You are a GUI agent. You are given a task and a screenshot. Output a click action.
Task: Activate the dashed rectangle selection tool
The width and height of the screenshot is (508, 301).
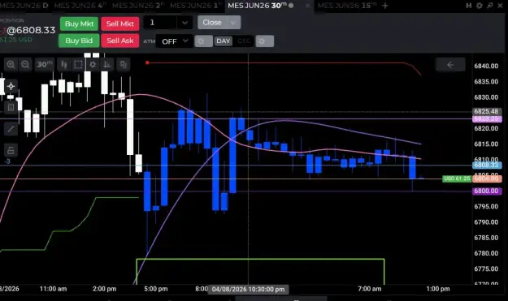tap(78, 65)
